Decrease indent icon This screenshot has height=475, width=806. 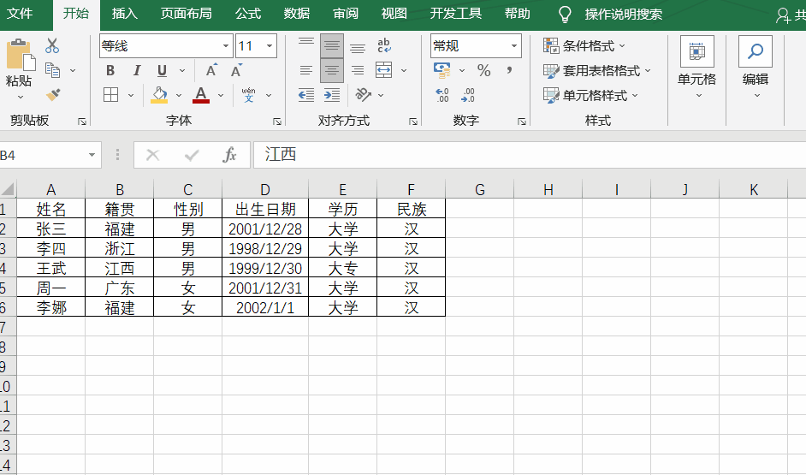coord(306,95)
